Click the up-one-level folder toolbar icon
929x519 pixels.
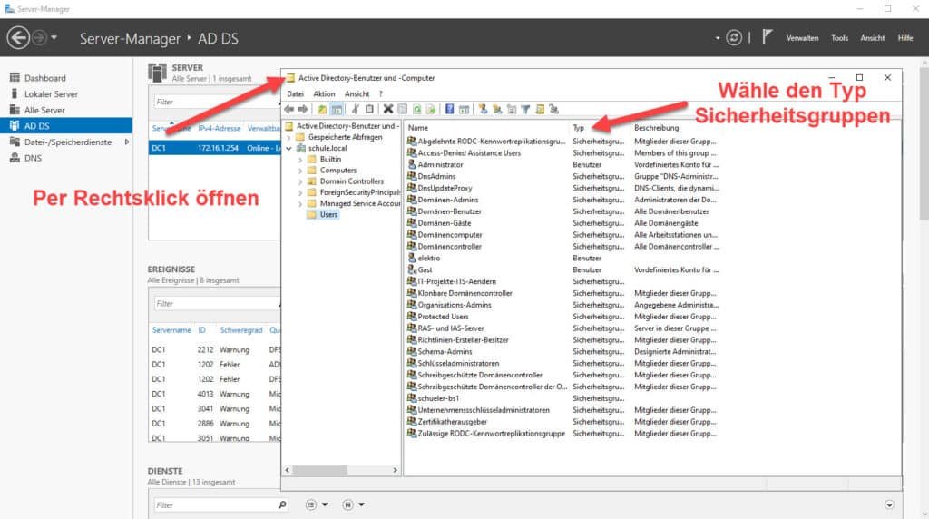tap(322, 109)
